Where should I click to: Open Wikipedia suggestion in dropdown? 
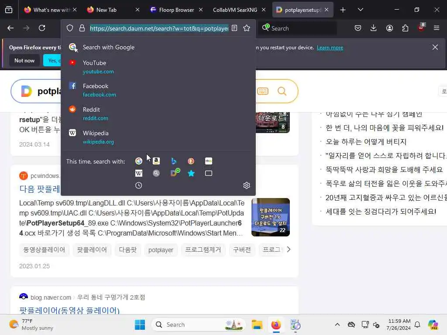pyautogui.click(x=158, y=137)
